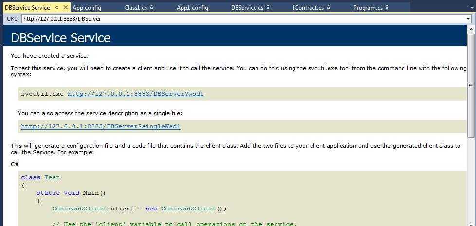Click the 'DBService Service' page heading
The height and width of the screenshot is (226, 476).
(x=61, y=38)
